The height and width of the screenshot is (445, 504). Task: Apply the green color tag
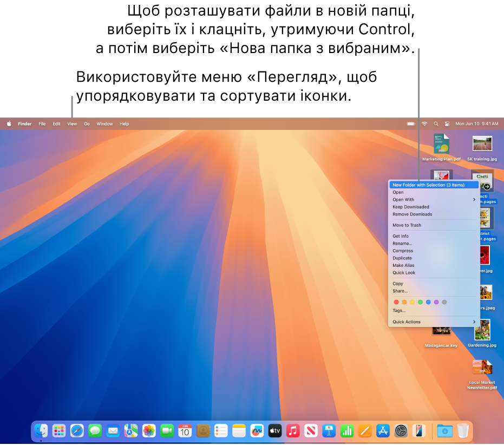420,302
